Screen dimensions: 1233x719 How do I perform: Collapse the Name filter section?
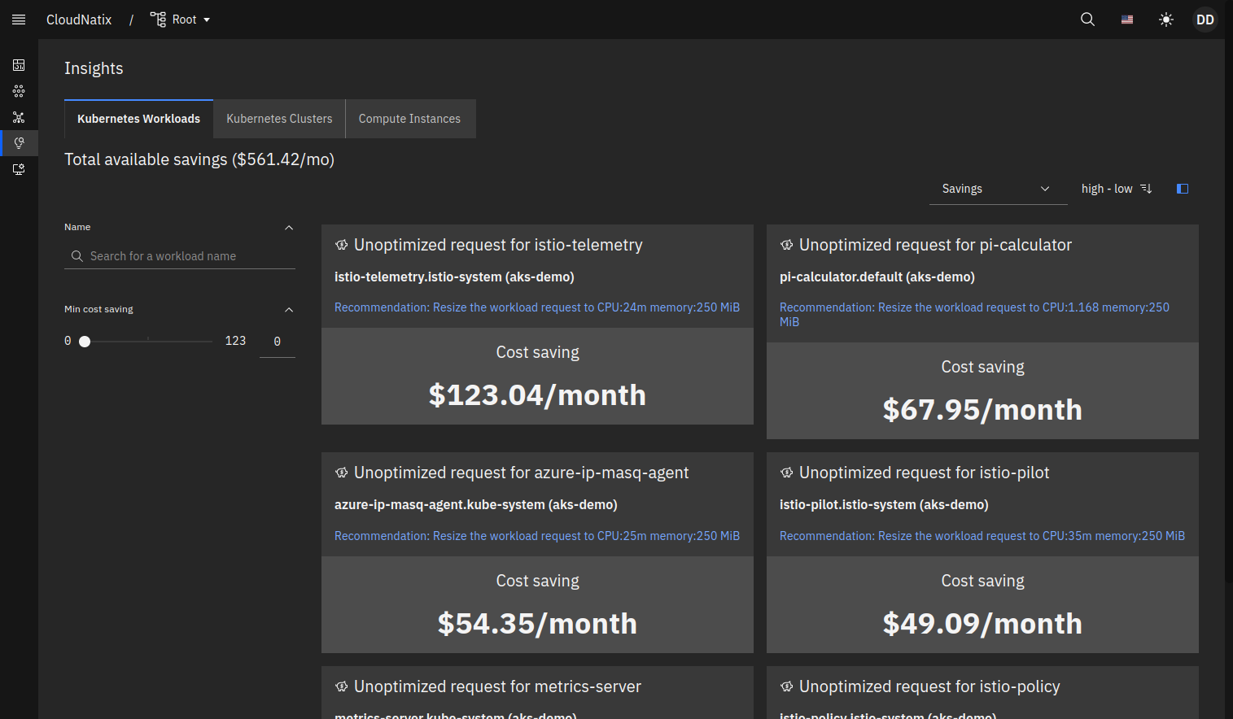point(289,228)
